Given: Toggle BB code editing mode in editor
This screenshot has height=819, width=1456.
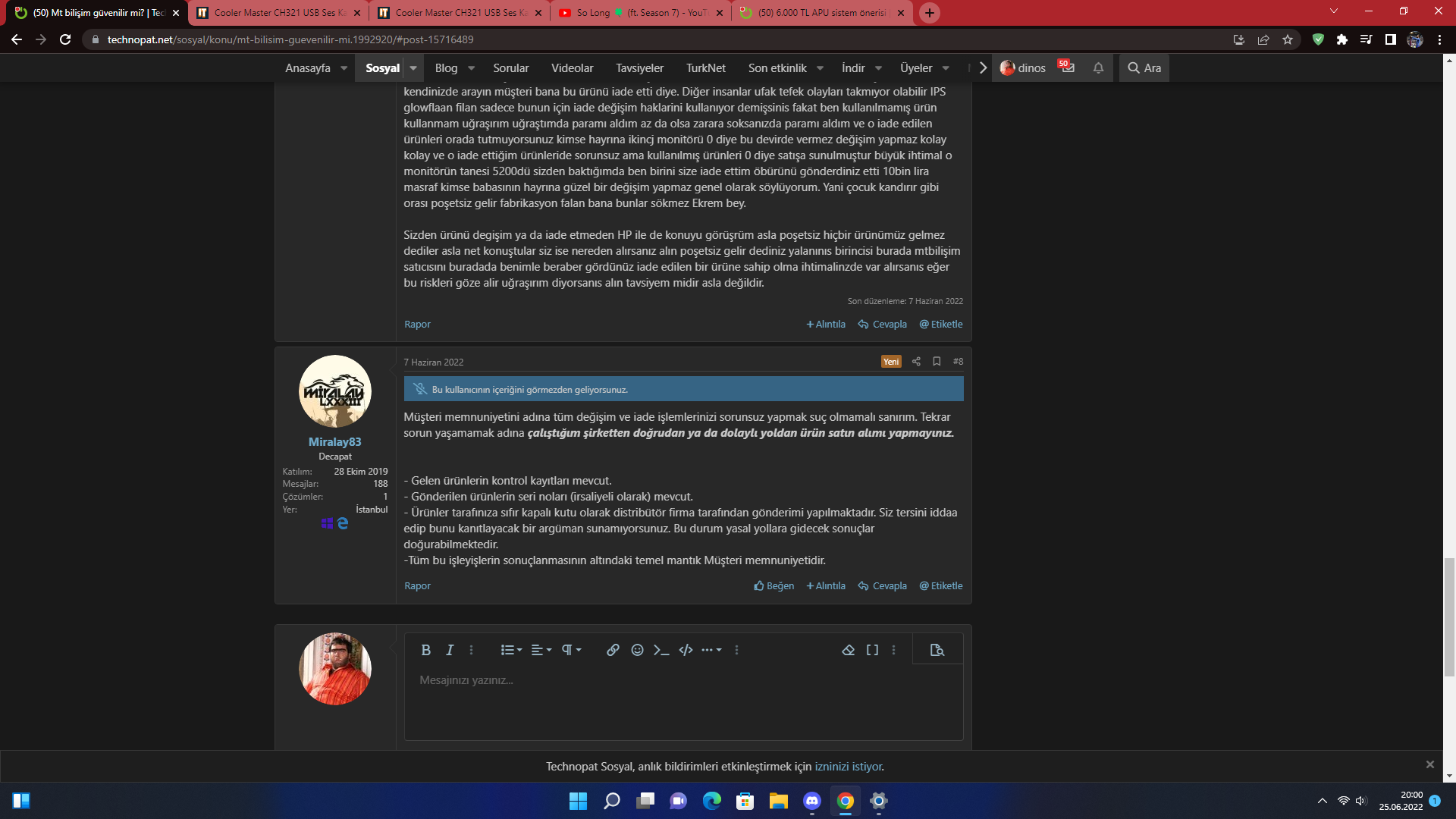Looking at the screenshot, I should coord(872,650).
